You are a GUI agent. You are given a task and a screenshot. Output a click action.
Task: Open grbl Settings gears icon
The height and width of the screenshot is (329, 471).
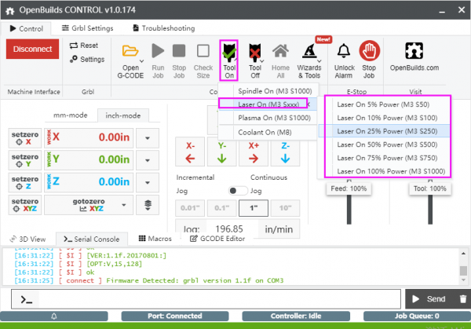pyautogui.click(x=74, y=59)
